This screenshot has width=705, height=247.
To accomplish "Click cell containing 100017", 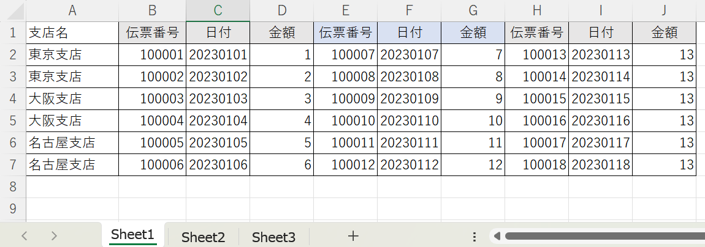I will (537, 142).
